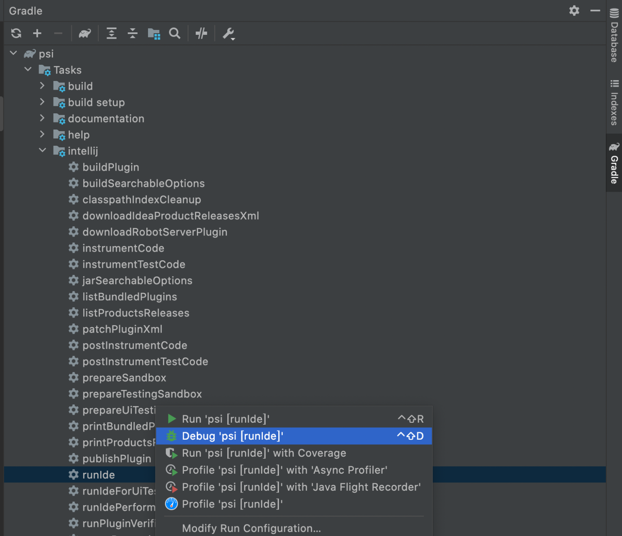The width and height of the screenshot is (622, 536).
Task: Run 'psi [runIde]' with Coverage
Action: click(294, 453)
